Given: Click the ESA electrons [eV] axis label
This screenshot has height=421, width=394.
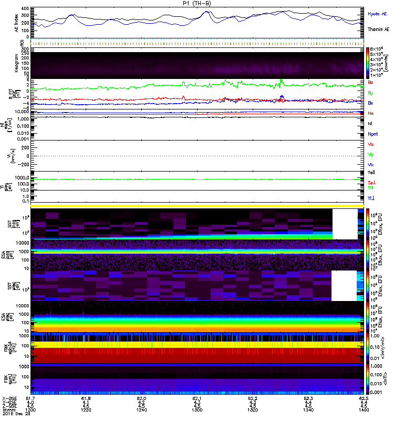Looking at the screenshot, I should coord(6,317).
